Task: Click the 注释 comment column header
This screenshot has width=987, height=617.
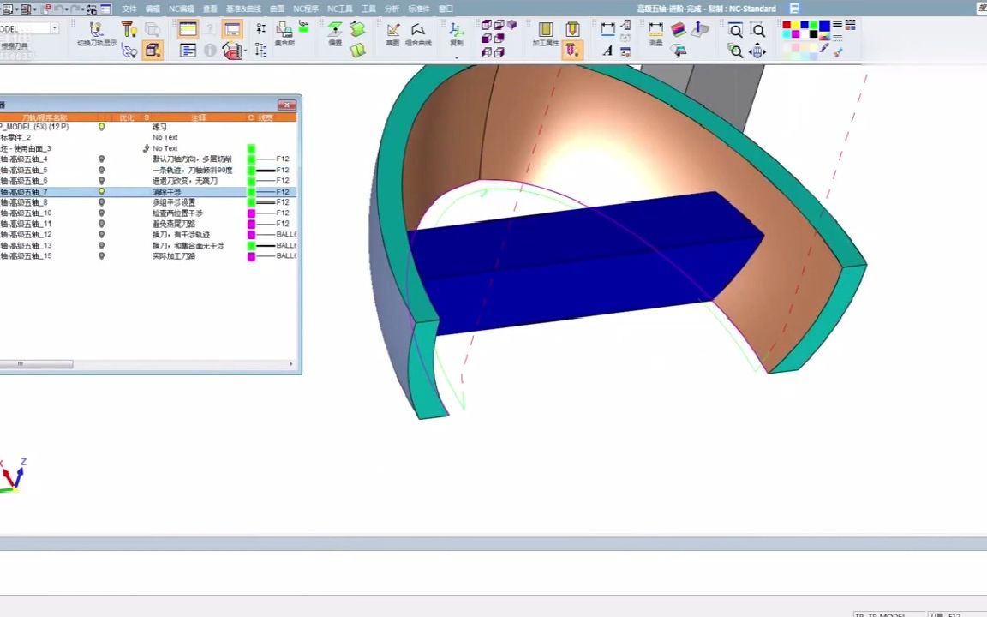Action: pyautogui.click(x=198, y=117)
